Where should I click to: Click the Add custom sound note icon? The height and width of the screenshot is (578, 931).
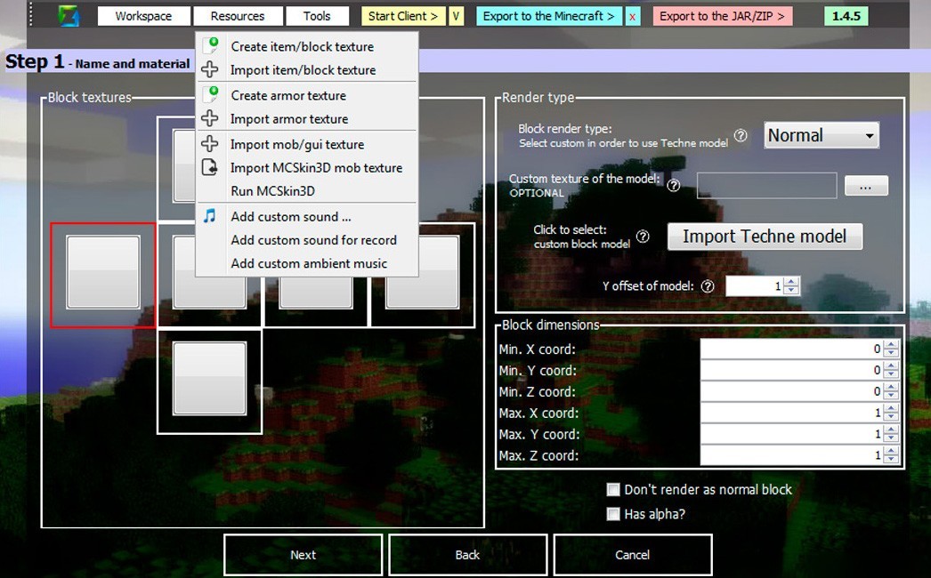(x=212, y=216)
